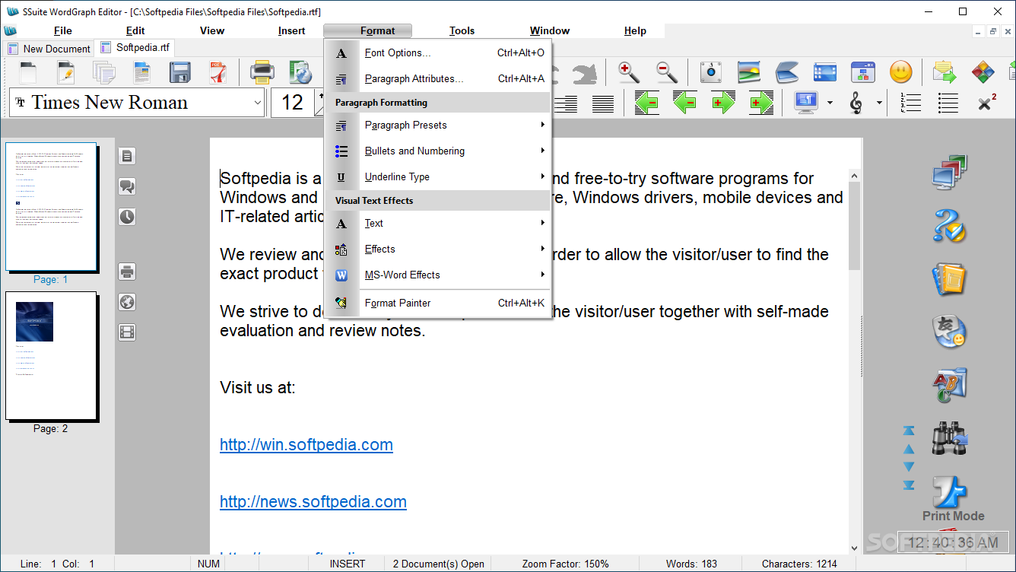
Task: Click the second green minus left arrow
Action: tap(684, 103)
